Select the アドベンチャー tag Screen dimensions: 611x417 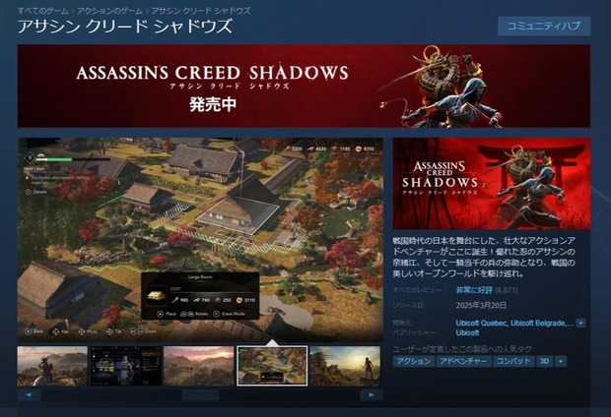[x=463, y=361]
